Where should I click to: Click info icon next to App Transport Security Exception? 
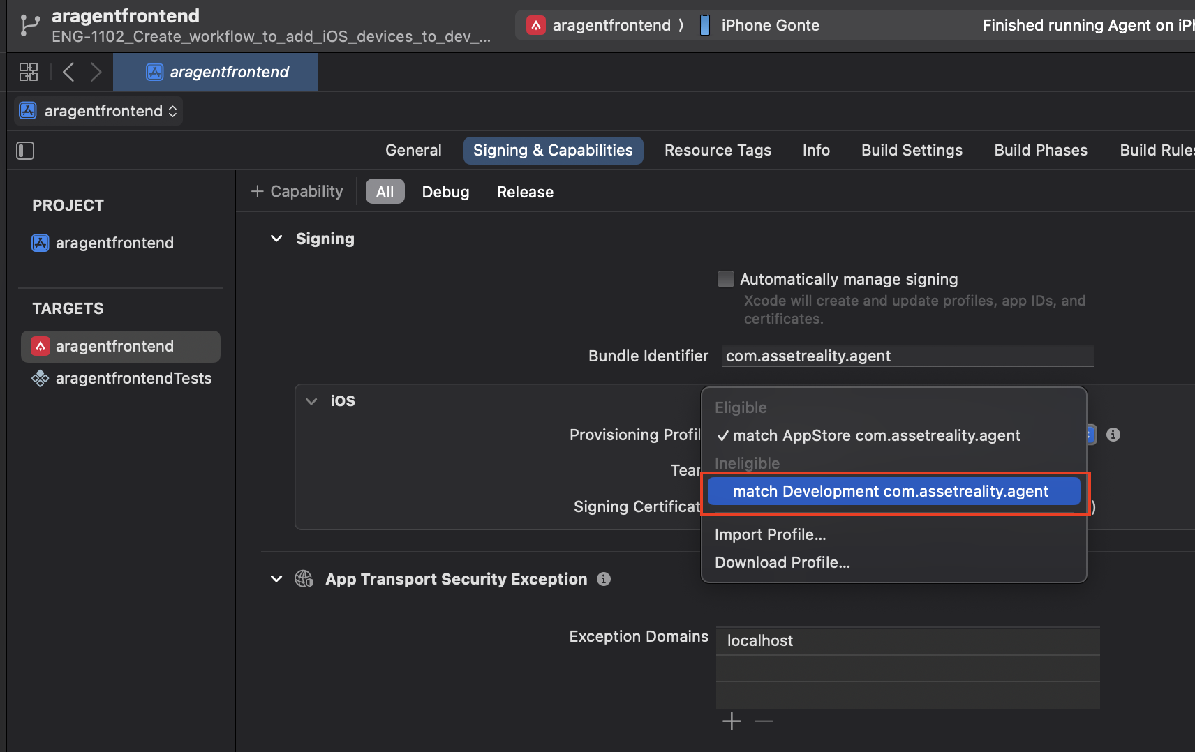click(604, 579)
